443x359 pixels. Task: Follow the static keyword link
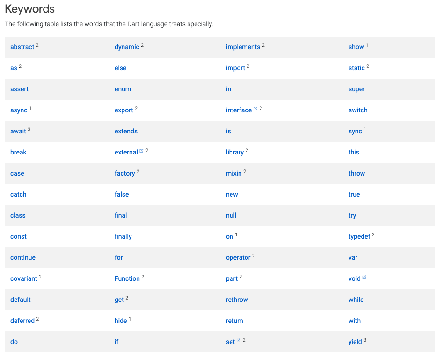coord(356,68)
